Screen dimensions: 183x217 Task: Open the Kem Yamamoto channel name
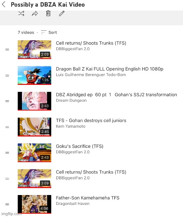[71, 126]
